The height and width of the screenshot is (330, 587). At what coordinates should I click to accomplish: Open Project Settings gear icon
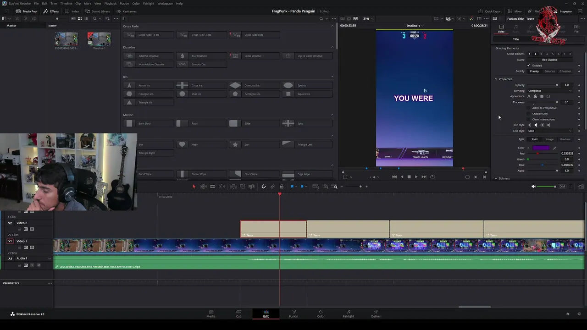pyautogui.click(x=579, y=314)
